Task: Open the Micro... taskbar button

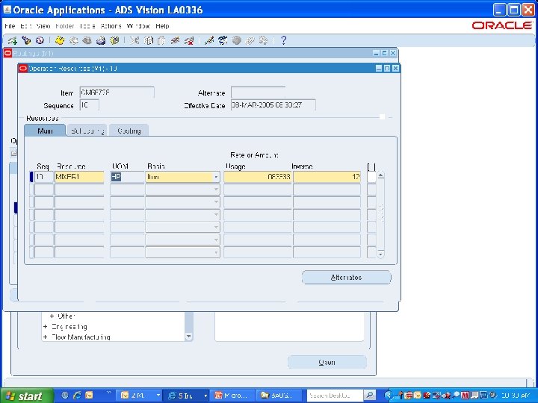Action: (233, 396)
